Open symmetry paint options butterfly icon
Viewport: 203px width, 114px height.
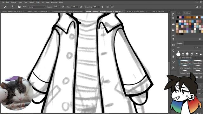coord(112,7)
